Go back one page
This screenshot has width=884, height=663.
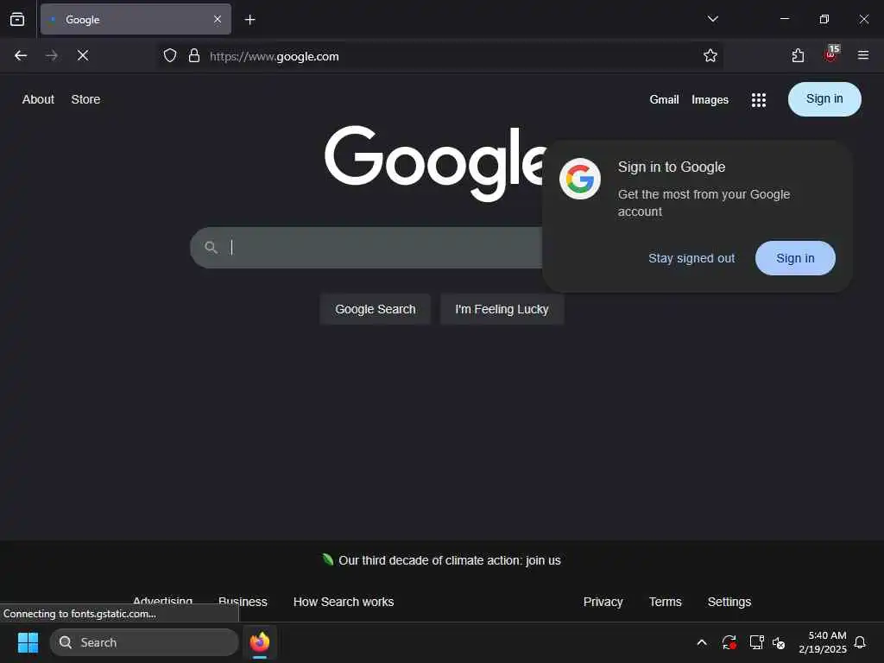pyautogui.click(x=21, y=56)
